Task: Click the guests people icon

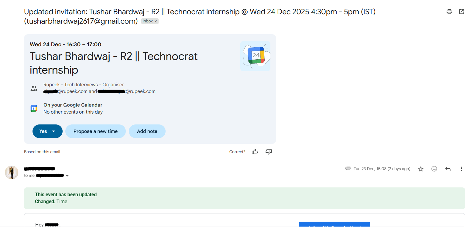Action: click(x=34, y=88)
